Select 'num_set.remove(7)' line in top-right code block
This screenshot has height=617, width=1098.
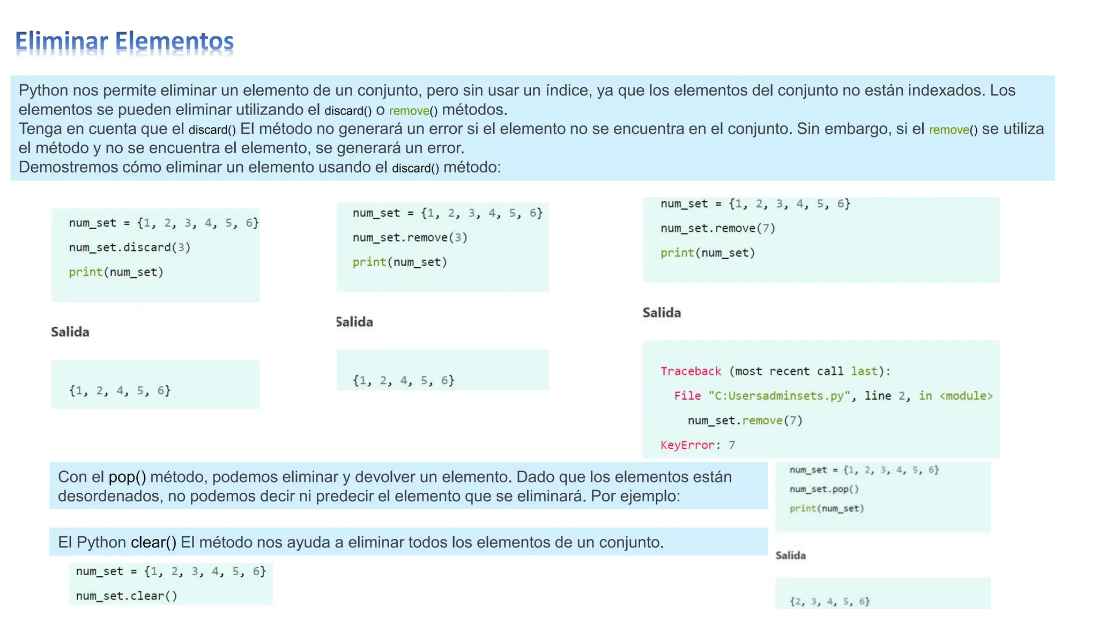718,229
